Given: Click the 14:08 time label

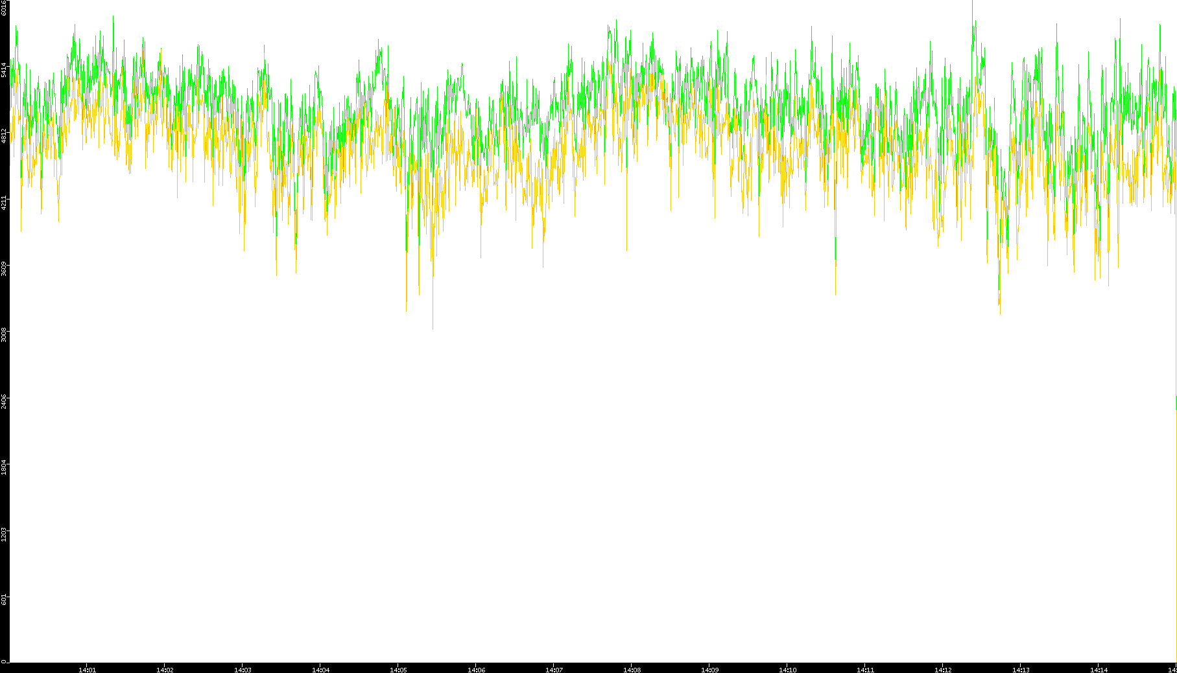Looking at the screenshot, I should coord(632,670).
